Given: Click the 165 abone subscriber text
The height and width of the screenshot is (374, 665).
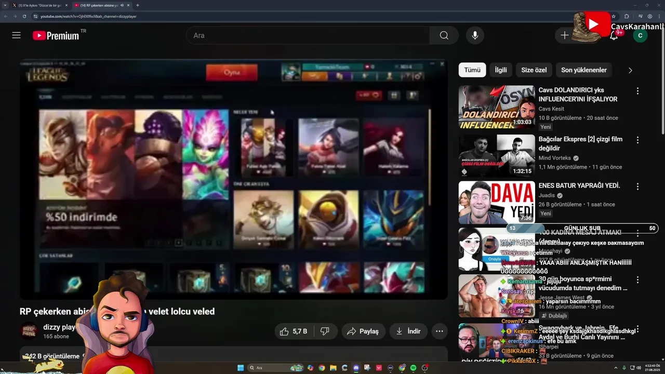Looking at the screenshot, I should click(x=56, y=337).
